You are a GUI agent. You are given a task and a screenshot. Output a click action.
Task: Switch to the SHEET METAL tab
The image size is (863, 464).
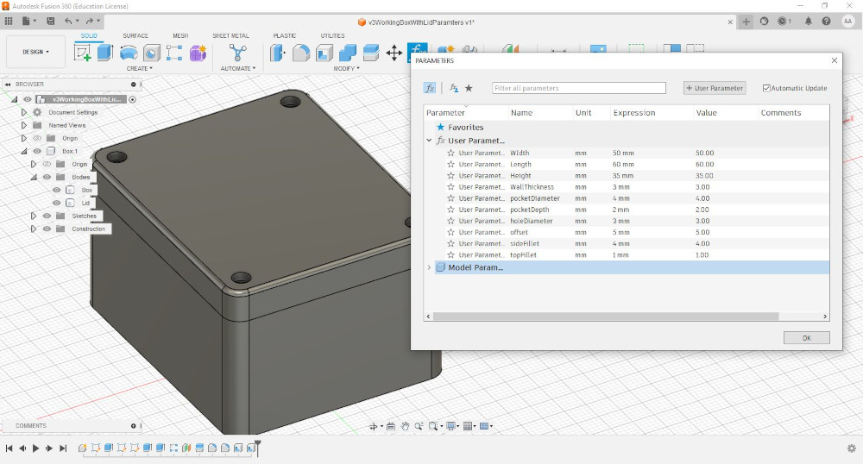[230, 35]
